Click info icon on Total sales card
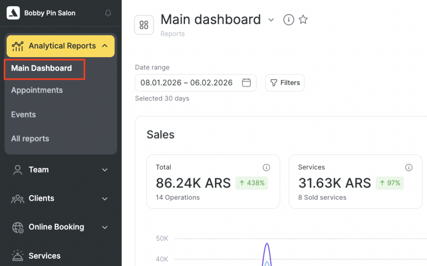This screenshot has width=427, height=266. point(266,167)
